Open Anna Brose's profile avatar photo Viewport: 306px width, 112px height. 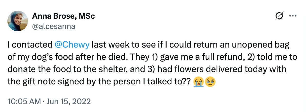pos(18,21)
